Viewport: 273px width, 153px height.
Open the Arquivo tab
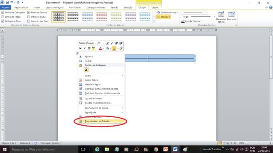pyautogui.click(x=5, y=7)
